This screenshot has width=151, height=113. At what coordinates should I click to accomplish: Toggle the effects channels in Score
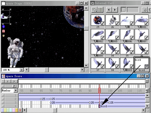click(147, 81)
